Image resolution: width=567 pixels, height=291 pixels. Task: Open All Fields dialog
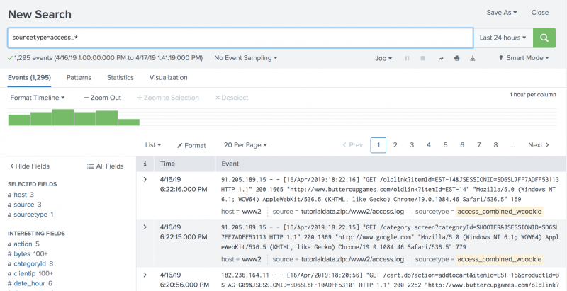point(105,166)
